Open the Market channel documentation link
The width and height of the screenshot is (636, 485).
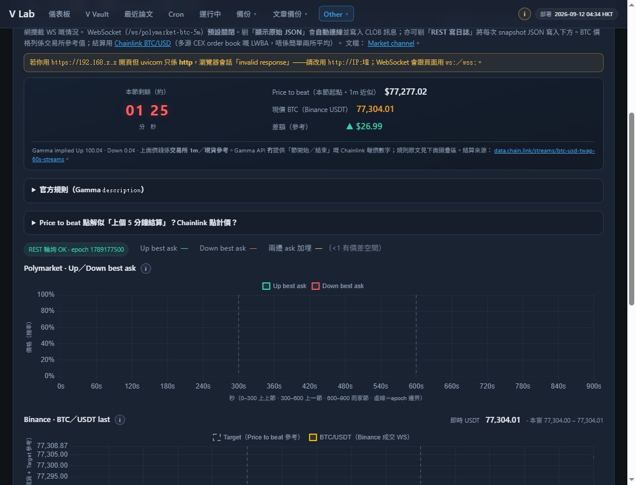[x=391, y=43]
